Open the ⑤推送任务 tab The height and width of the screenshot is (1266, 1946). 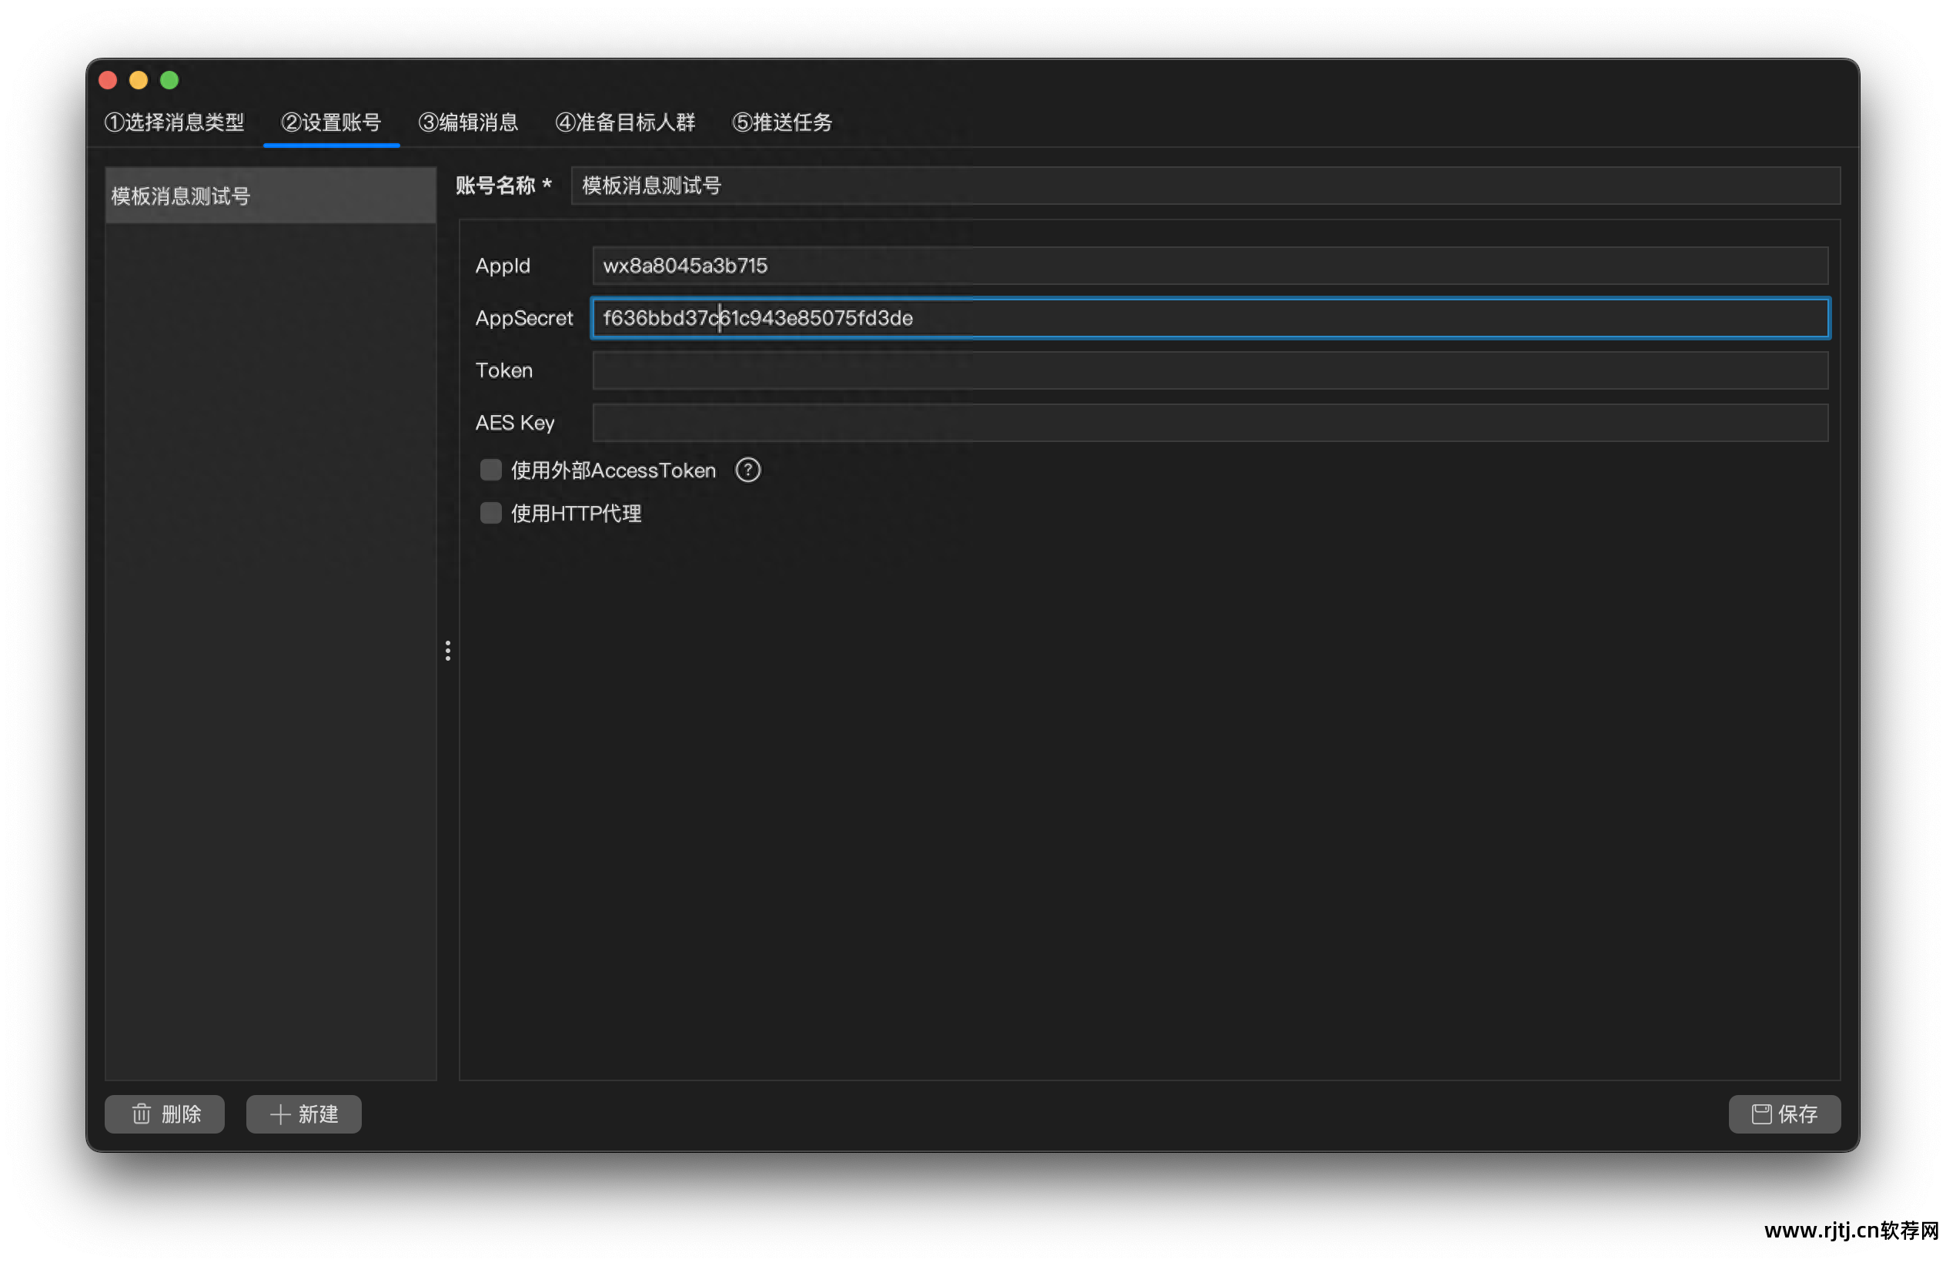click(783, 122)
